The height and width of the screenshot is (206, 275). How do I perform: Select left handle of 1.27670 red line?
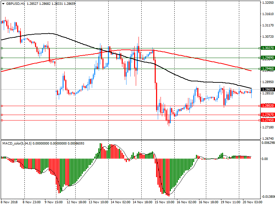pos(2,115)
